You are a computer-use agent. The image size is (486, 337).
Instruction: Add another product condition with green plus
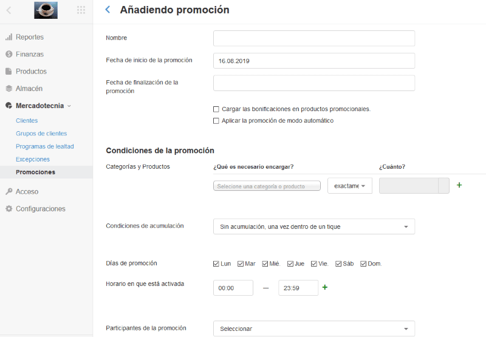coord(459,185)
